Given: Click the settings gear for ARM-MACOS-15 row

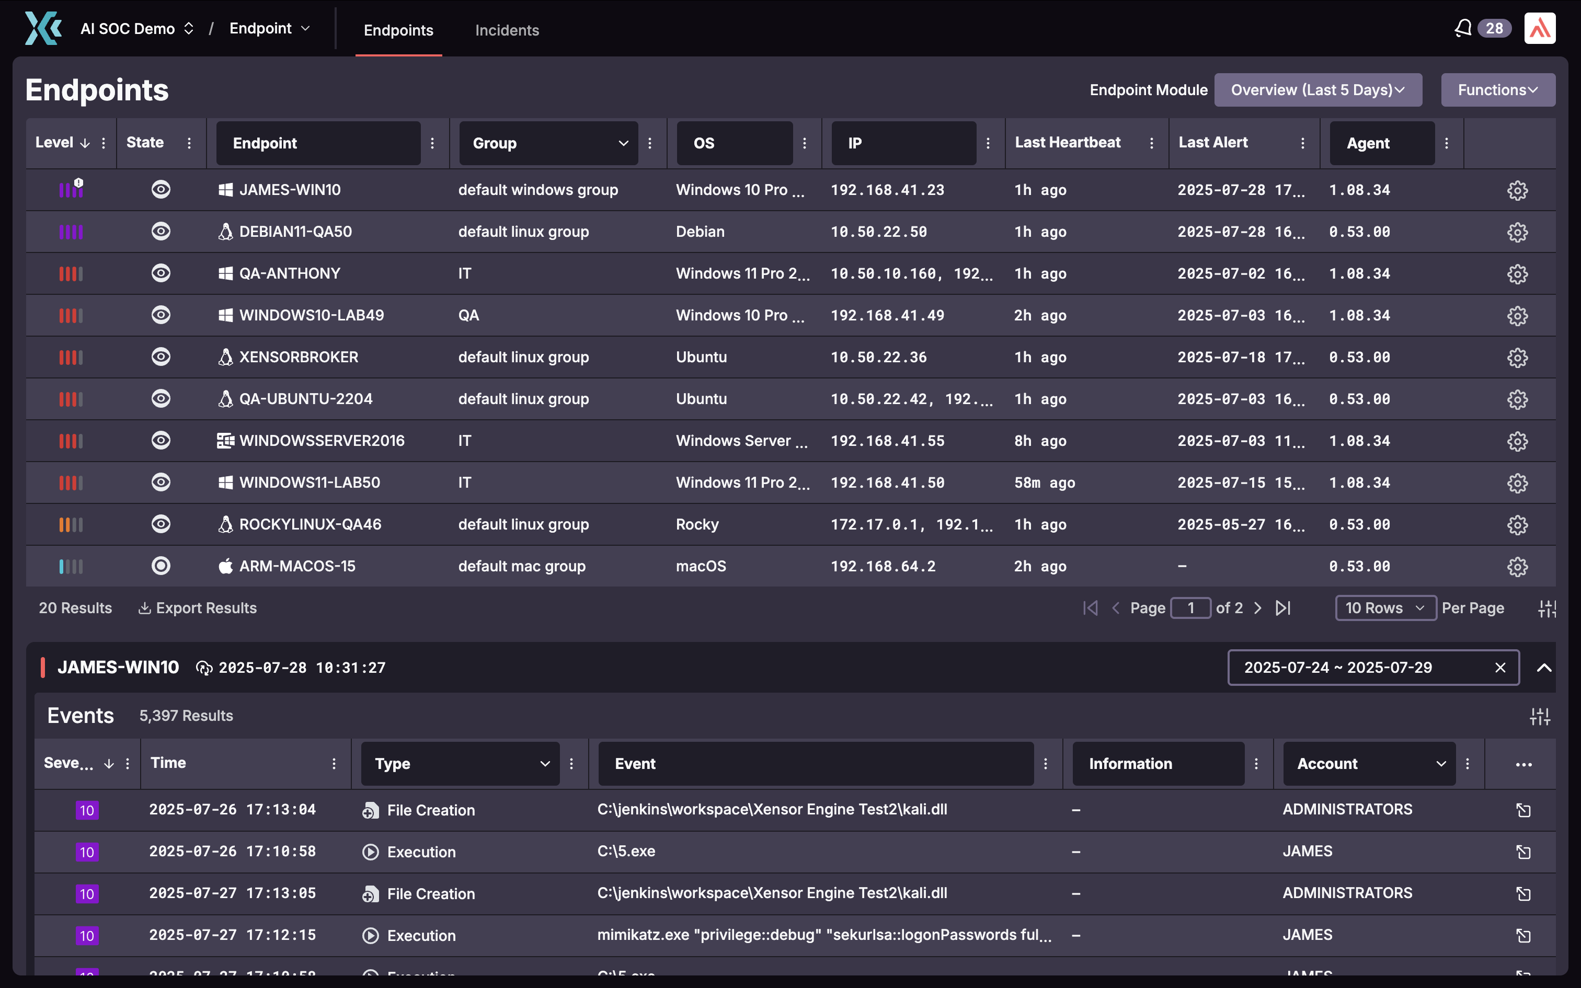Looking at the screenshot, I should (1517, 567).
